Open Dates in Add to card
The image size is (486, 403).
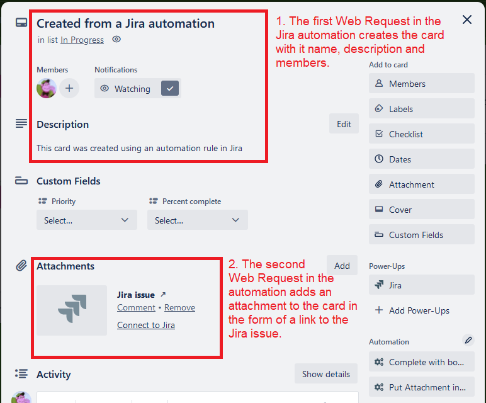(422, 159)
